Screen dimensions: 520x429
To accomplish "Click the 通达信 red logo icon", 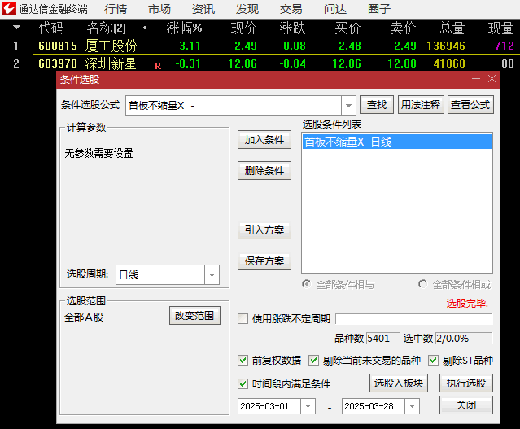I will pyautogui.click(x=9, y=9).
